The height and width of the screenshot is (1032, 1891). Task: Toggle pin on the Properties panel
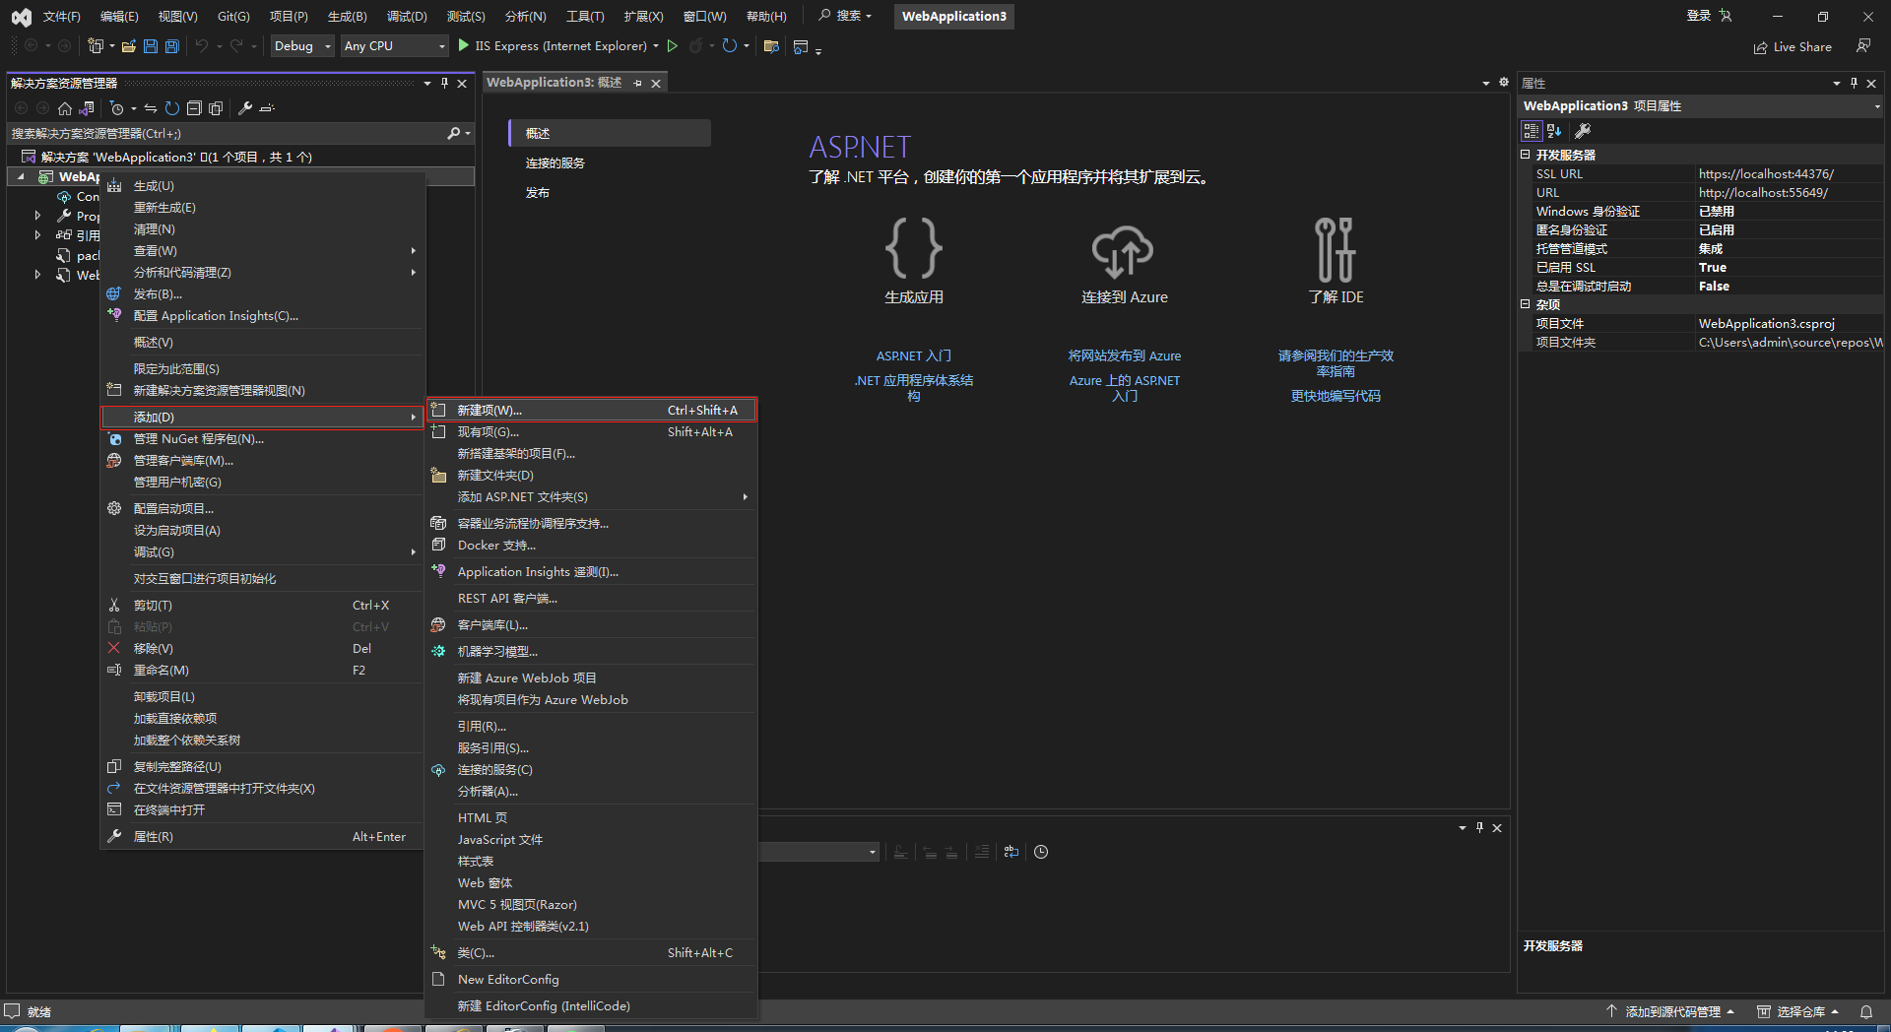tap(1854, 83)
